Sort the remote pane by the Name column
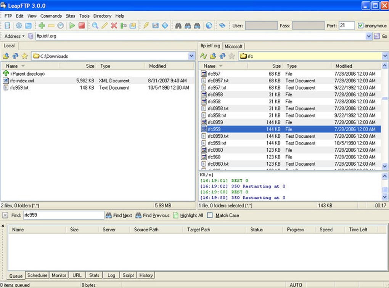Viewport: 389px width, 288px height. 223,66
